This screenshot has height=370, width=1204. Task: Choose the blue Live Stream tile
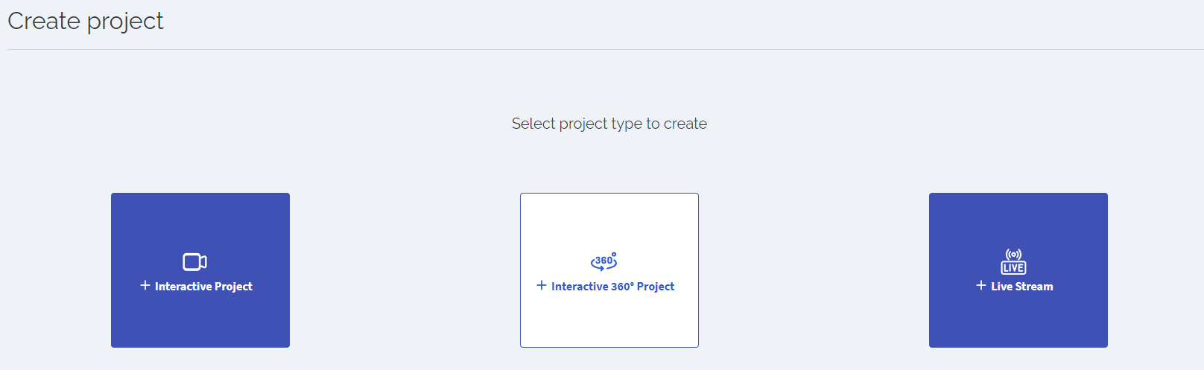pyautogui.click(x=1018, y=270)
